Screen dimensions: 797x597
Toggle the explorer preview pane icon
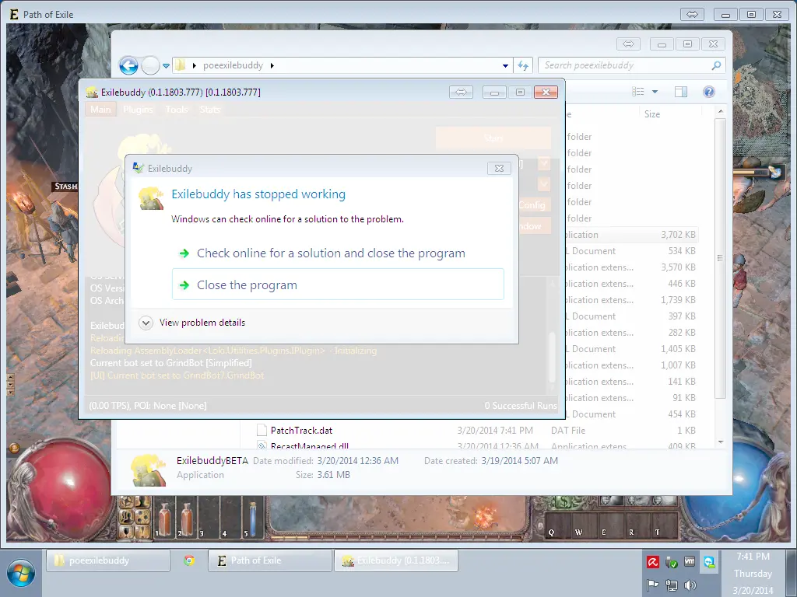pyautogui.click(x=681, y=92)
